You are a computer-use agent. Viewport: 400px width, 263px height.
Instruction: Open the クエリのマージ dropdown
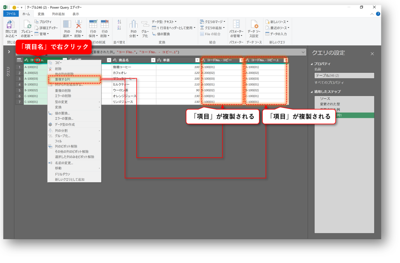pyautogui.click(x=213, y=22)
